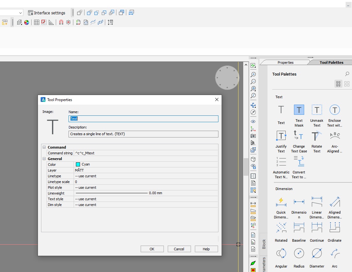Collapse the Command section

click(44, 147)
